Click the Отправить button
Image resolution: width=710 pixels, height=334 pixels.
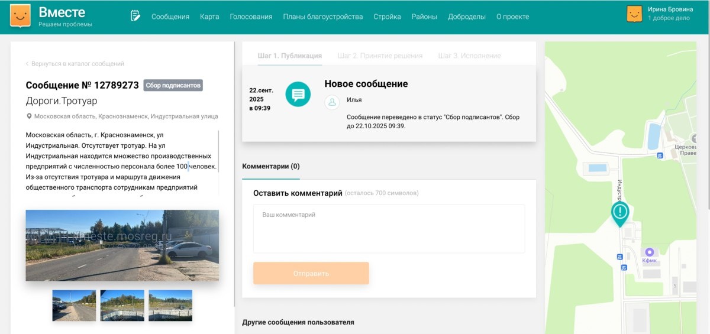pyautogui.click(x=311, y=273)
